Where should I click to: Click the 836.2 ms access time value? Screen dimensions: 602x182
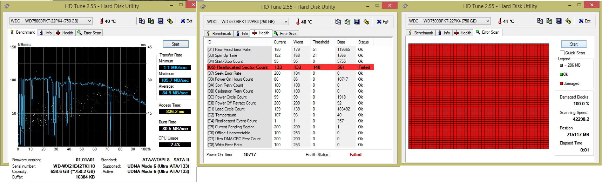coord(175,112)
